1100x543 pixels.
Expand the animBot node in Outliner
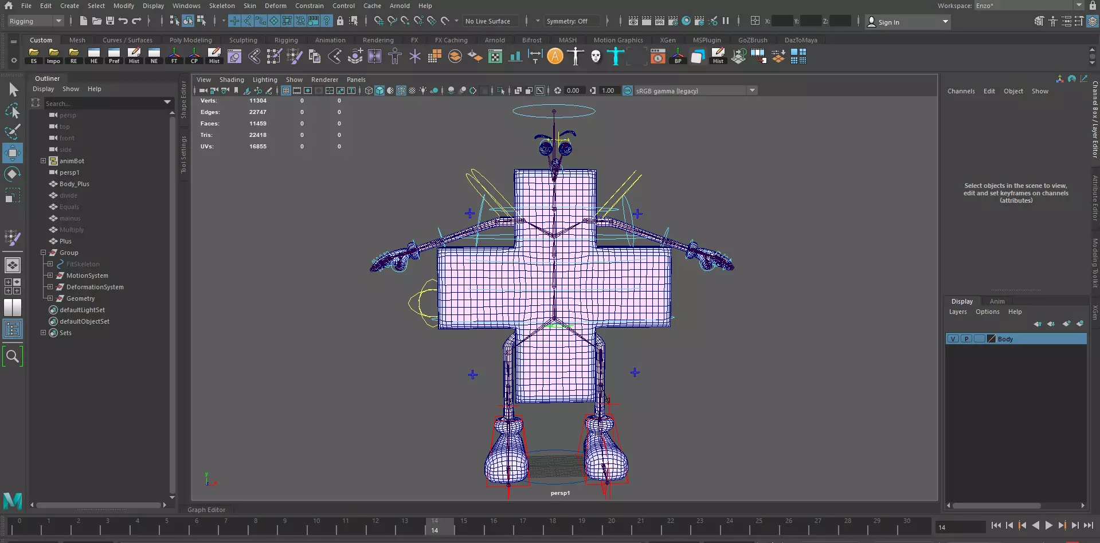(x=43, y=161)
